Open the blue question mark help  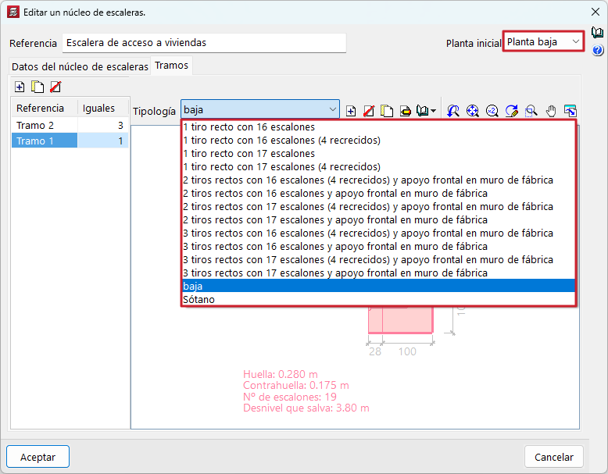(x=598, y=51)
